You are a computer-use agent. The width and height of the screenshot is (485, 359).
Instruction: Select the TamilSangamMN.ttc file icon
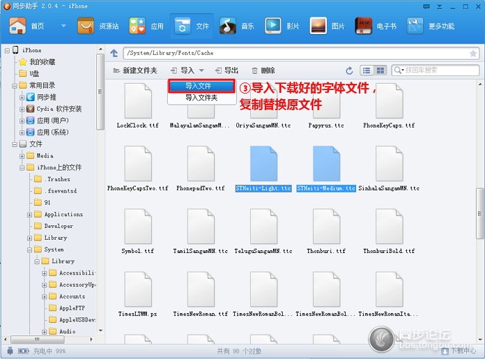pyautogui.click(x=201, y=227)
